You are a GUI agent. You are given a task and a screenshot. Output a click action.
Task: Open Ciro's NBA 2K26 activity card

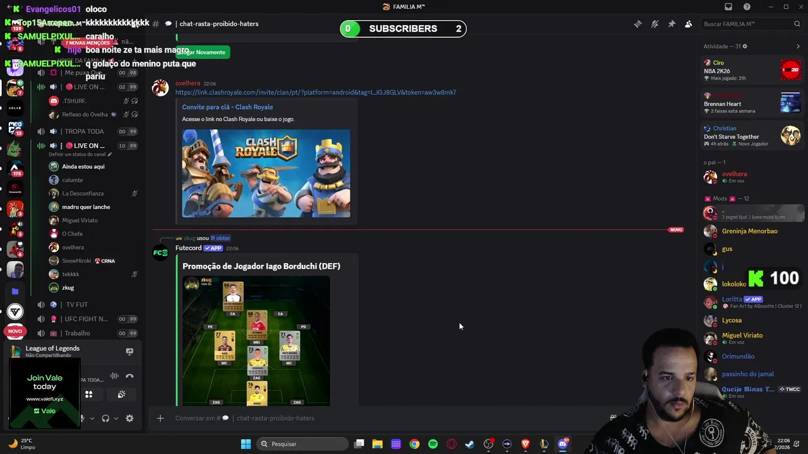(x=752, y=71)
